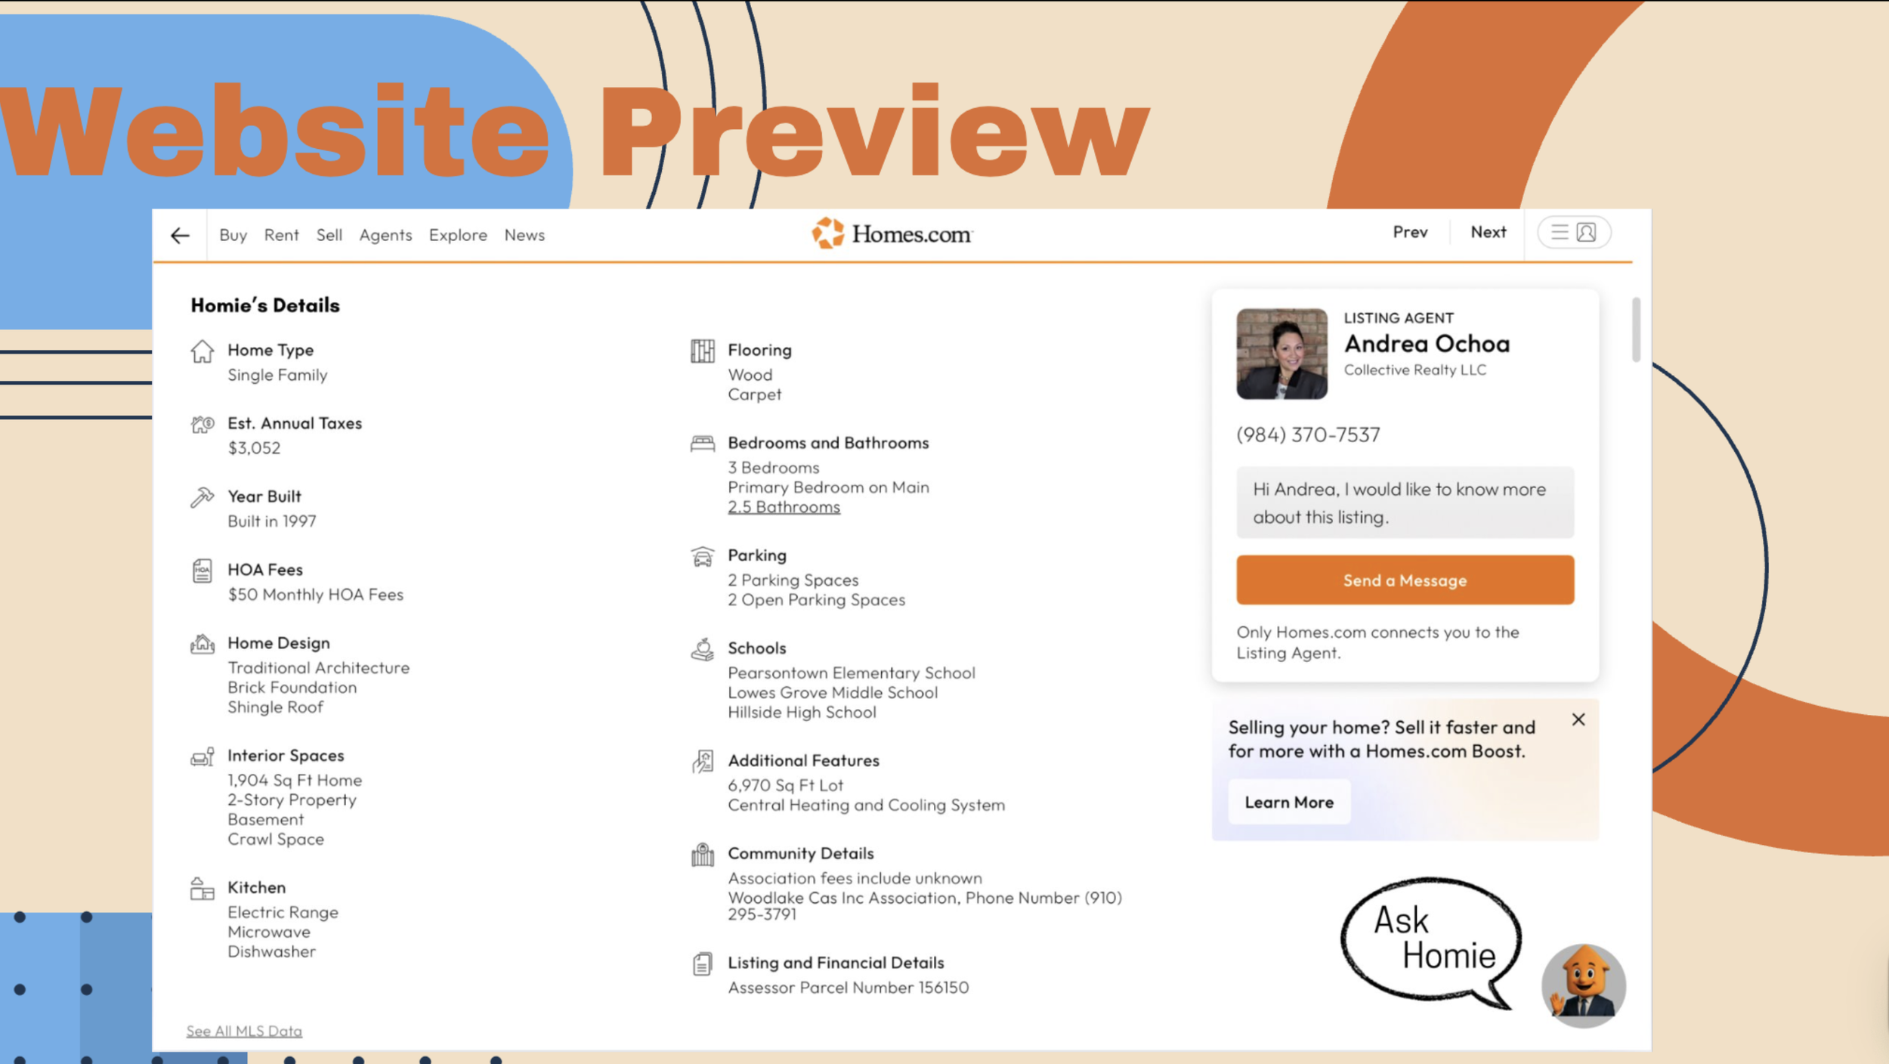The image size is (1889, 1064).
Task: Click the Dishwasher text
Action: (271, 952)
